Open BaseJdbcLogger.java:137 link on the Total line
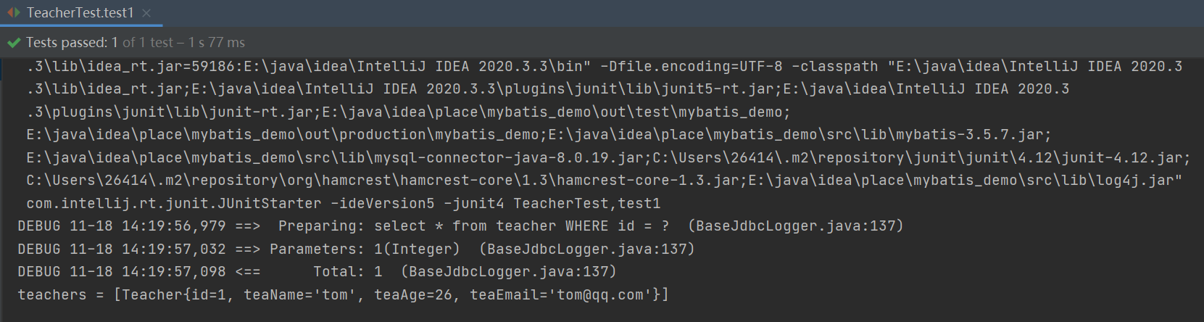Screen dimensions: 1204x322 (508, 272)
